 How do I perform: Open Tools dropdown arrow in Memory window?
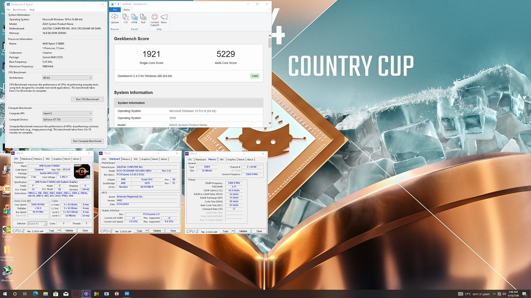[x=233, y=231]
